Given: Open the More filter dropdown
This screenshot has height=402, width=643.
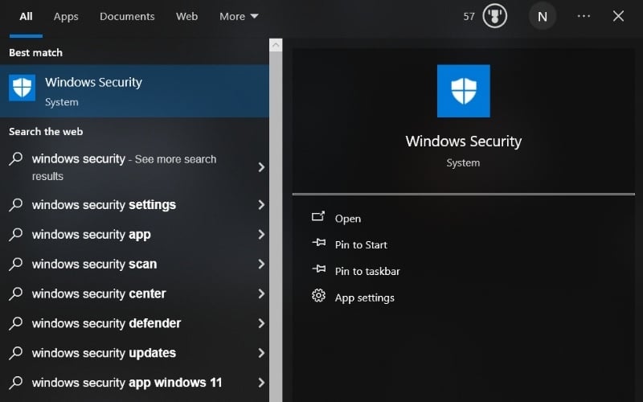Looking at the screenshot, I should [239, 16].
